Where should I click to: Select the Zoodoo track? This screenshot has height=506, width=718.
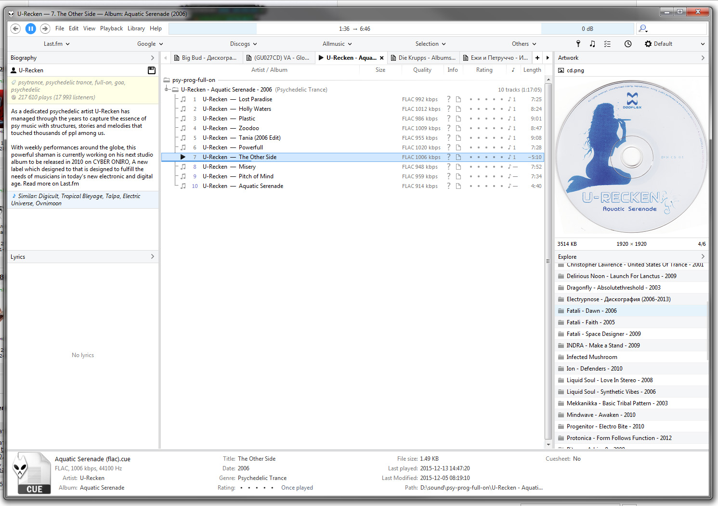click(352, 128)
